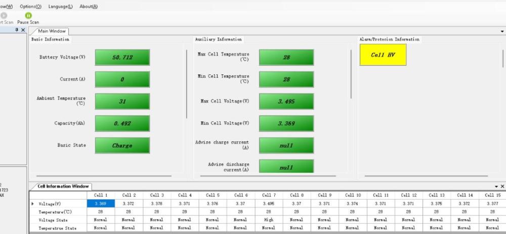Click the Max Cell Temperature value
This screenshot has height=234, width=506.
tap(286, 58)
